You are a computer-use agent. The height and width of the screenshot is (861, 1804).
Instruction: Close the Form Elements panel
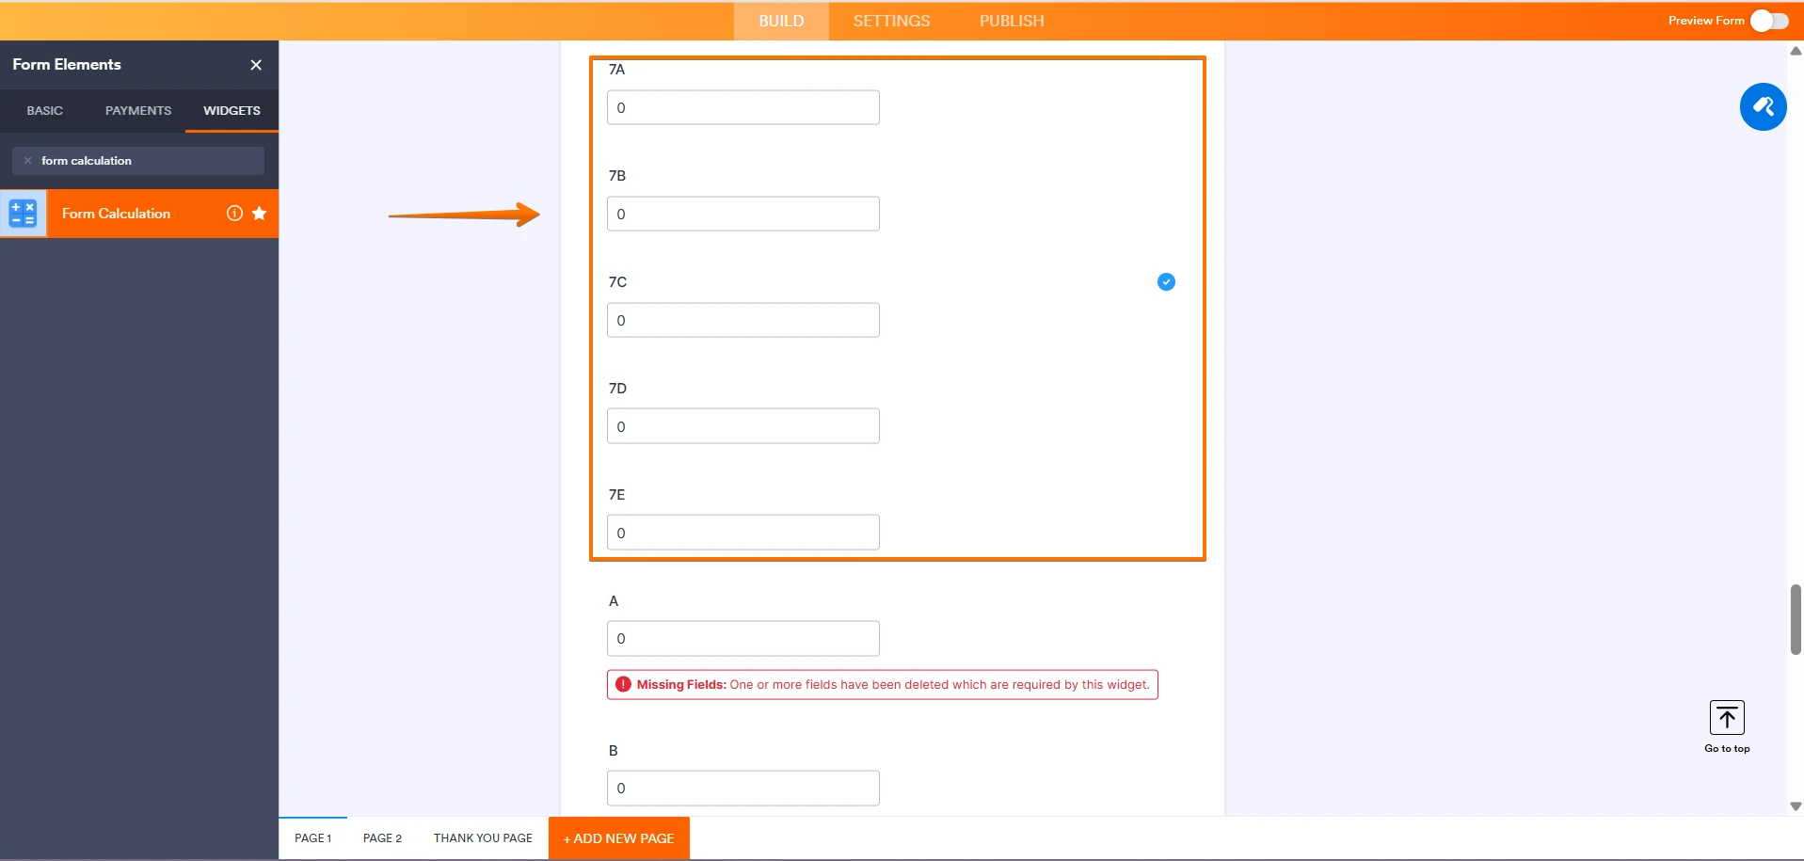[255, 64]
